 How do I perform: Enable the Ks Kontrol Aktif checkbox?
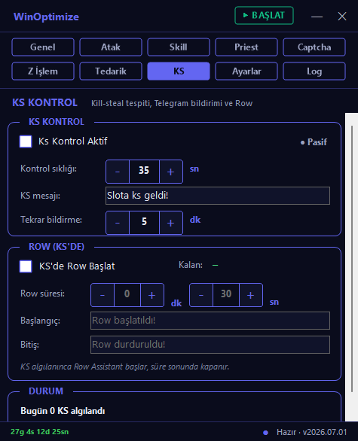tap(26, 141)
